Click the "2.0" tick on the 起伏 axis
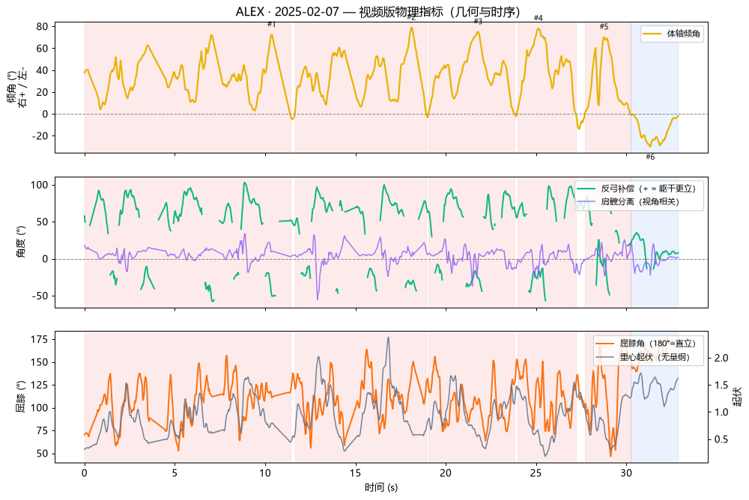This screenshot has width=749, height=500. 721,359
